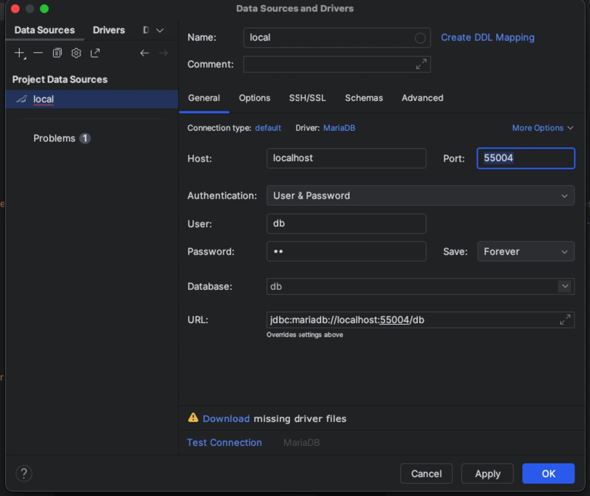Add a new data source with the plus icon
Viewport: 590px width, 496px height.
tap(19, 53)
